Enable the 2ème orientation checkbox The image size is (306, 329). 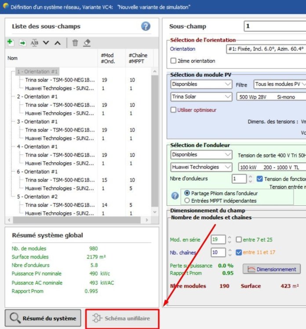pyautogui.click(x=173, y=61)
